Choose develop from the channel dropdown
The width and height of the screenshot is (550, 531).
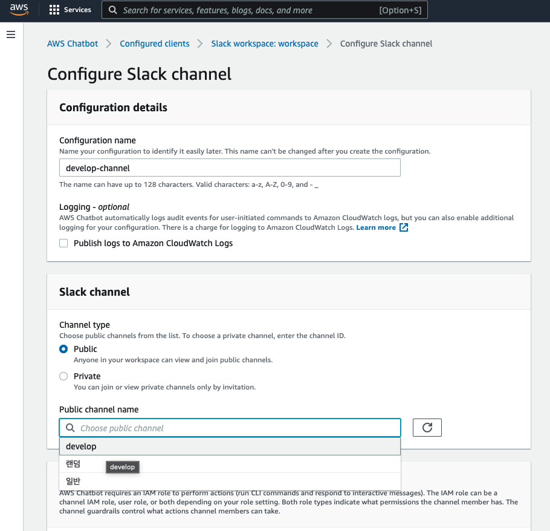(230, 446)
